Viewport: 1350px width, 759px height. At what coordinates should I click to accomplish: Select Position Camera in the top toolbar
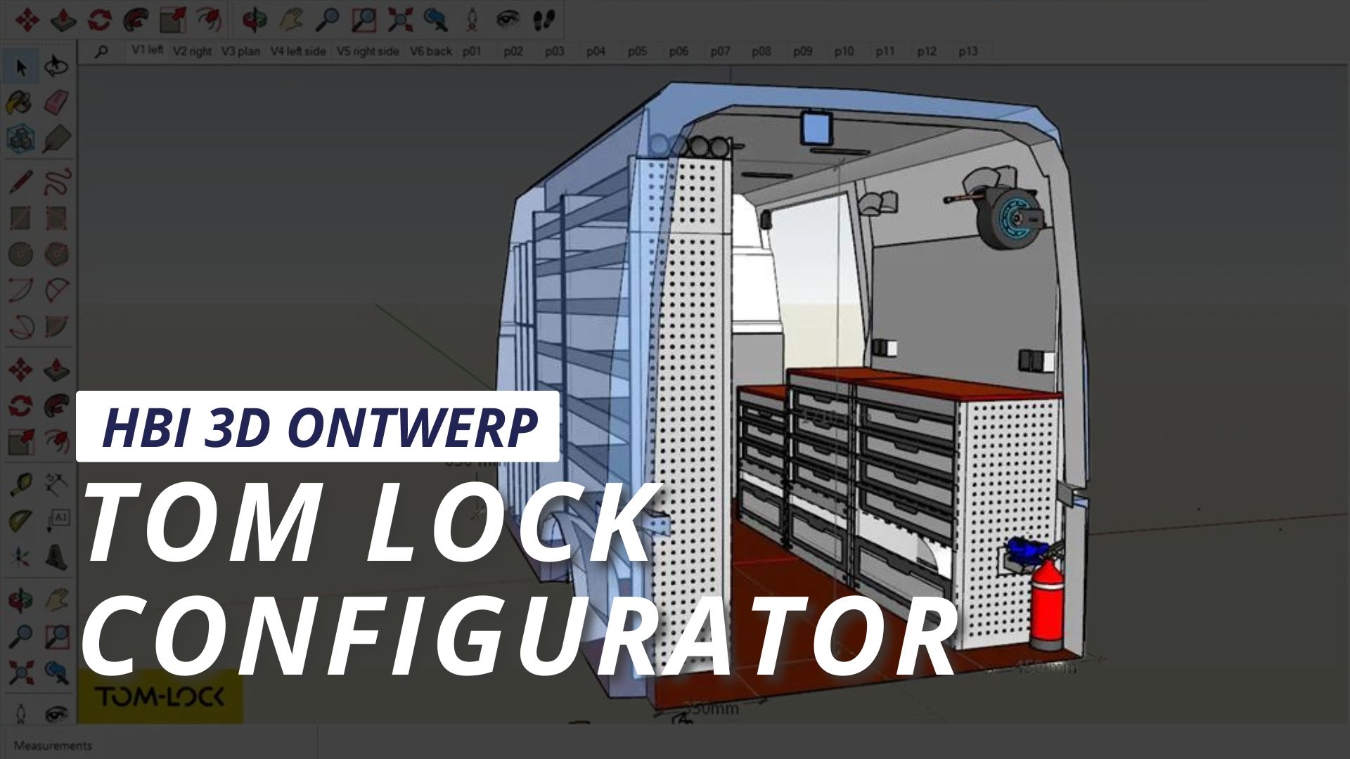[472, 20]
